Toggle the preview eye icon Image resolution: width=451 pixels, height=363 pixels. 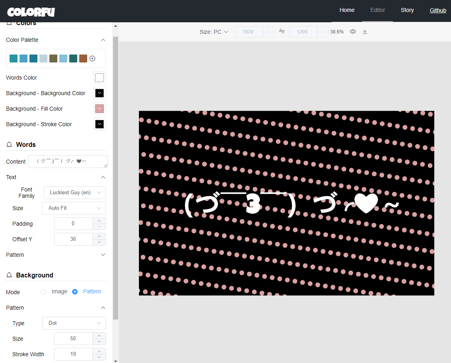coord(353,31)
